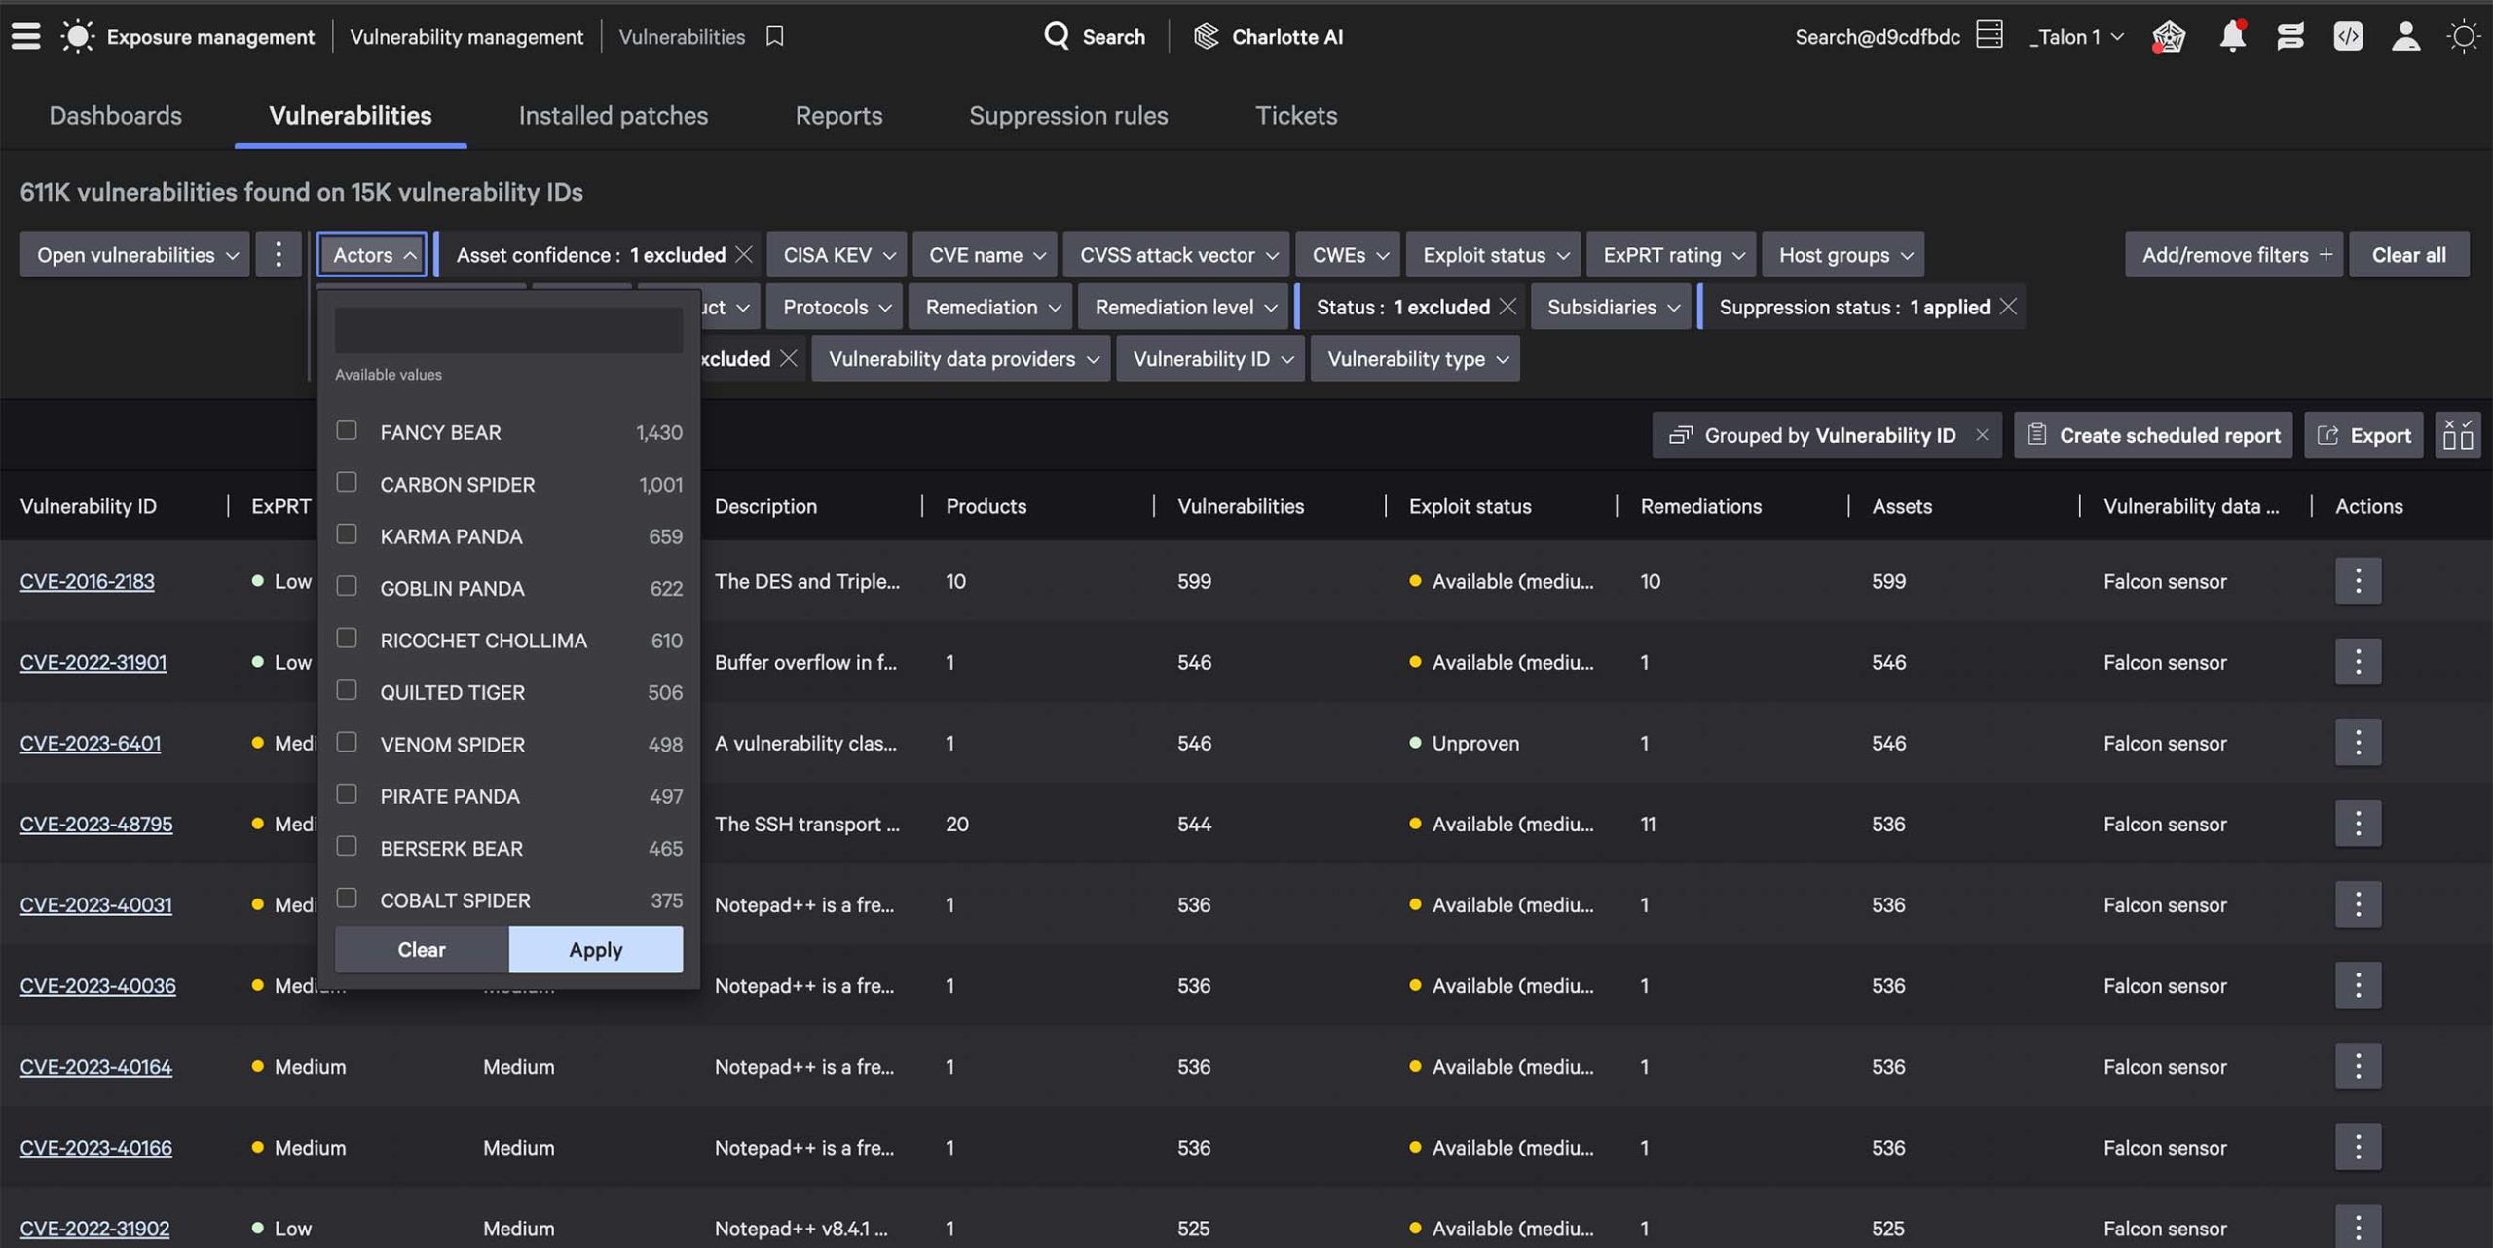Apply the selected Actors filter values
This screenshot has height=1248, width=2493.
coord(595,949)
